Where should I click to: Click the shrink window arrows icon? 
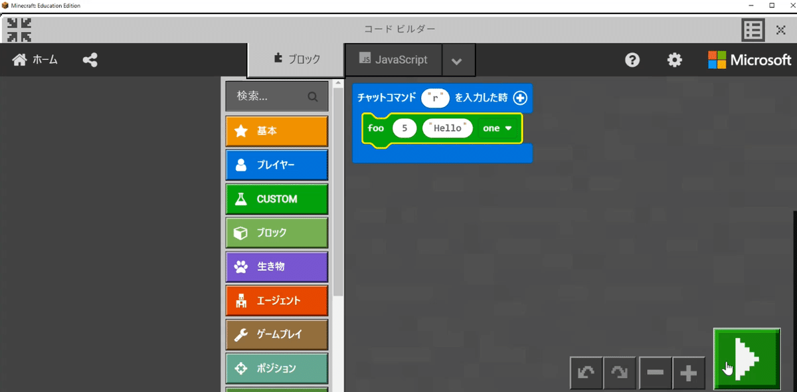click(x=19, y=29)
